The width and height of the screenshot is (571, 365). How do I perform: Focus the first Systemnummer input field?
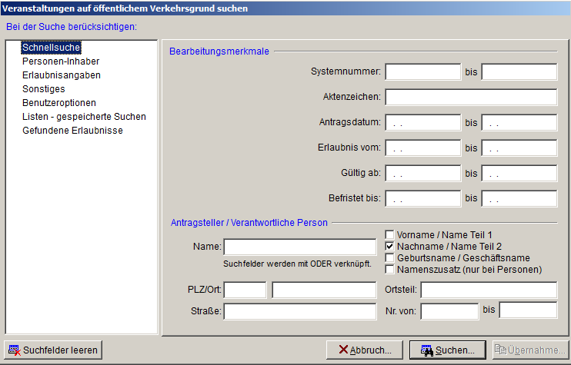point(422,72)
